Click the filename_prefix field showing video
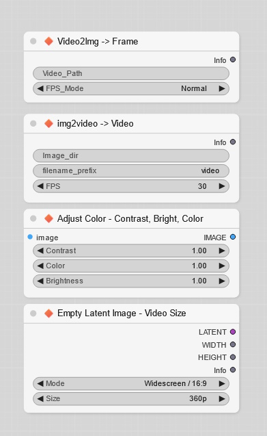The height and width of the screenshot is (436, 267). (131, 170)
